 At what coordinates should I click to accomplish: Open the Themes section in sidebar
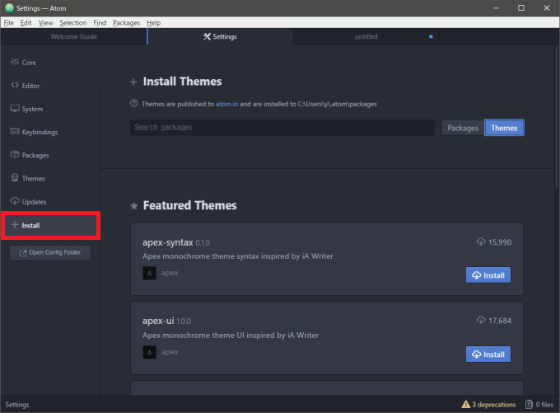click(x=50, y=178)
